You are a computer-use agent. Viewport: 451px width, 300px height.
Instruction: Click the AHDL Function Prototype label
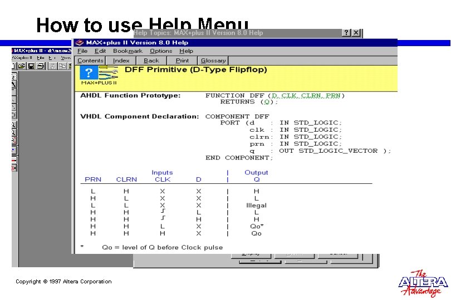click(130, 96)
